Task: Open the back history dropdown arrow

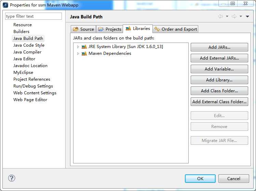Action: tap(227, 16)
